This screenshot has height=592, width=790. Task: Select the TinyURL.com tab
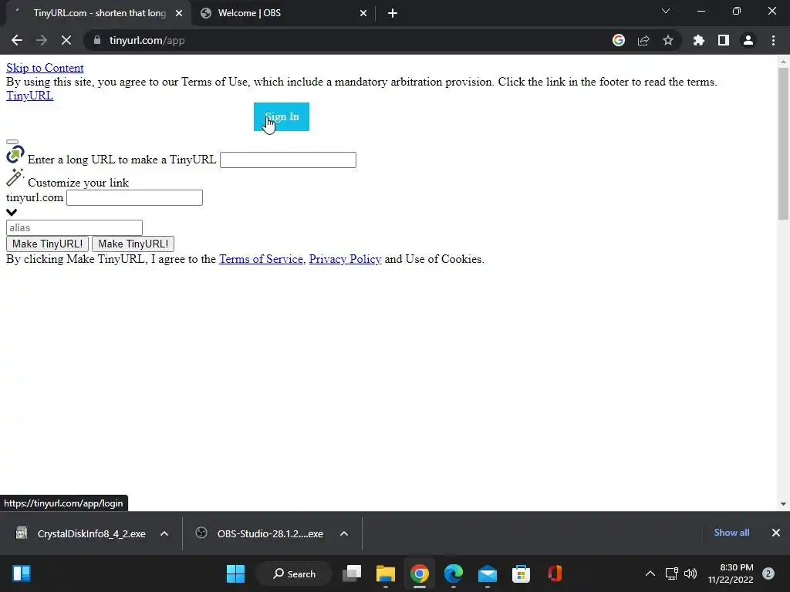point(98,13)
